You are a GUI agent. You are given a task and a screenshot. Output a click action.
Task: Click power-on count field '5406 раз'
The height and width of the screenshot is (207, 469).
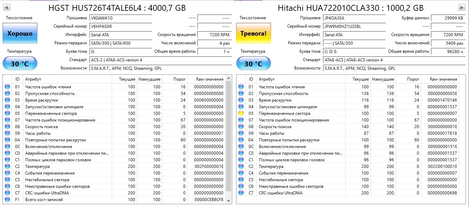pos(448,43)
